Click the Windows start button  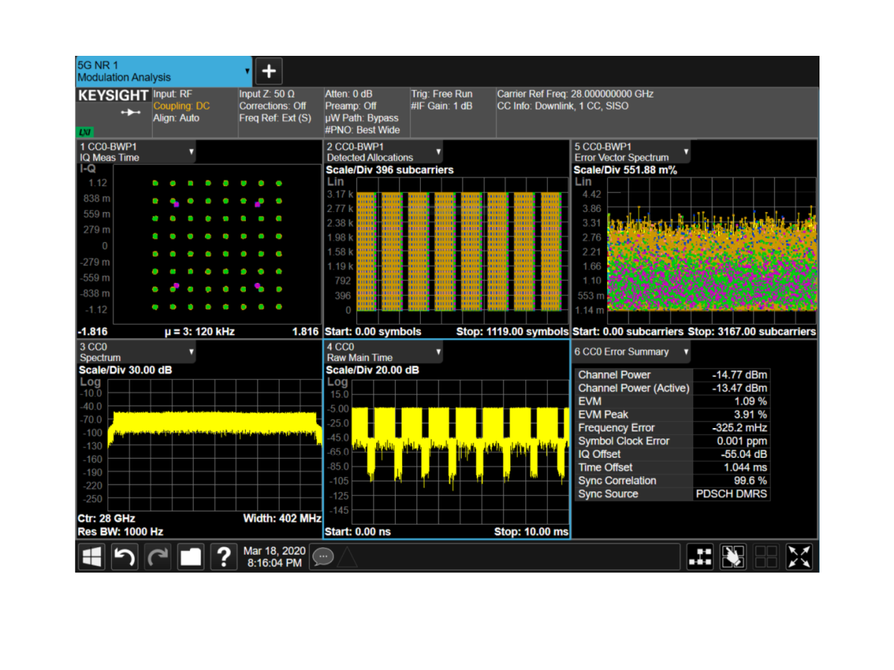pos(92,557)
